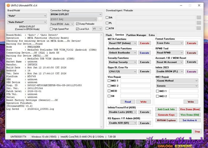The height and width of the screenshot is (148, 208).
Task: Open Erase Data format dropdown
Action: click(x=170, y=43)
